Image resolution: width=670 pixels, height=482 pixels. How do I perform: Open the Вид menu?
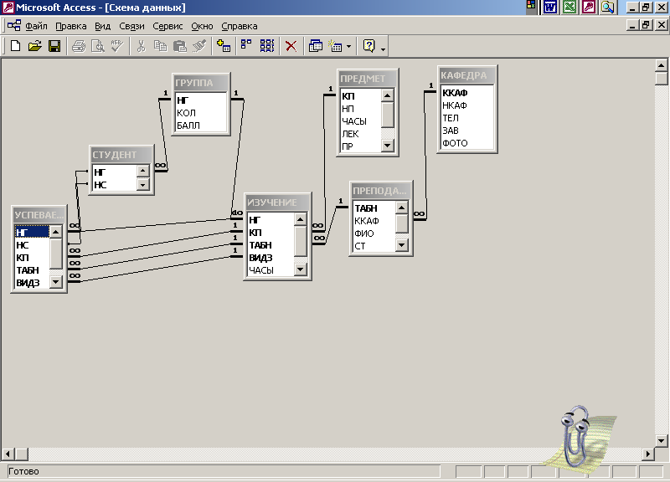pos(102,26)
